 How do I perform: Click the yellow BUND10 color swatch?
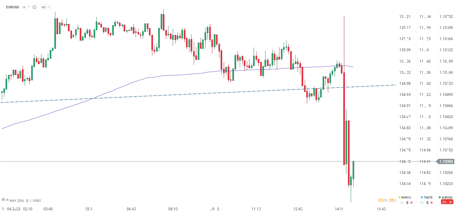pyautogui.click(x=400, y=197)
